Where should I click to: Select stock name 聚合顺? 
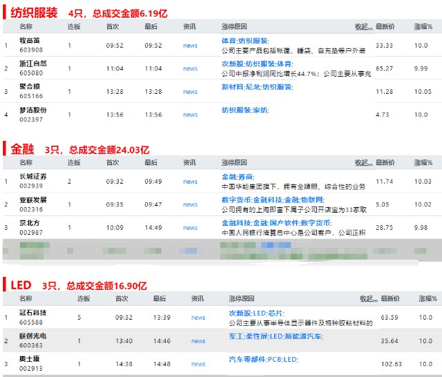pyautogui.click(x=30, y=87)
